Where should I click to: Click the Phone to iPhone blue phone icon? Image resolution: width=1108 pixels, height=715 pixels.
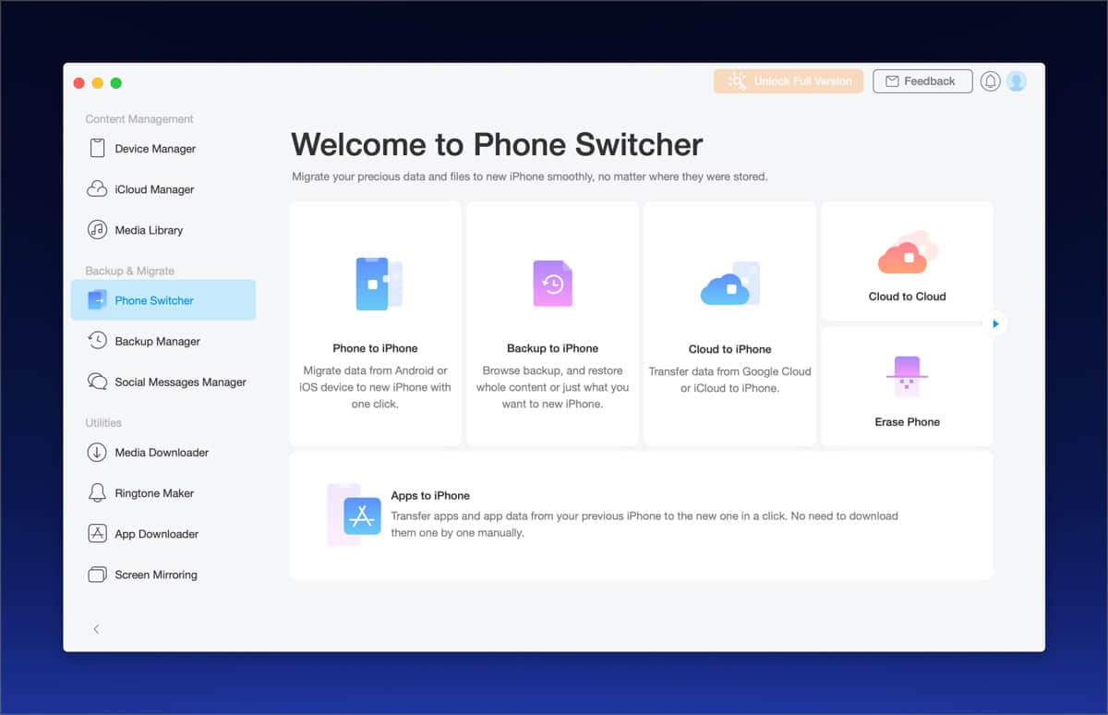click(379, 284)
